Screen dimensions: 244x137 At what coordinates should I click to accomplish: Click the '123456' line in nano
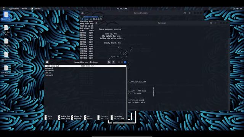point(48,73)
